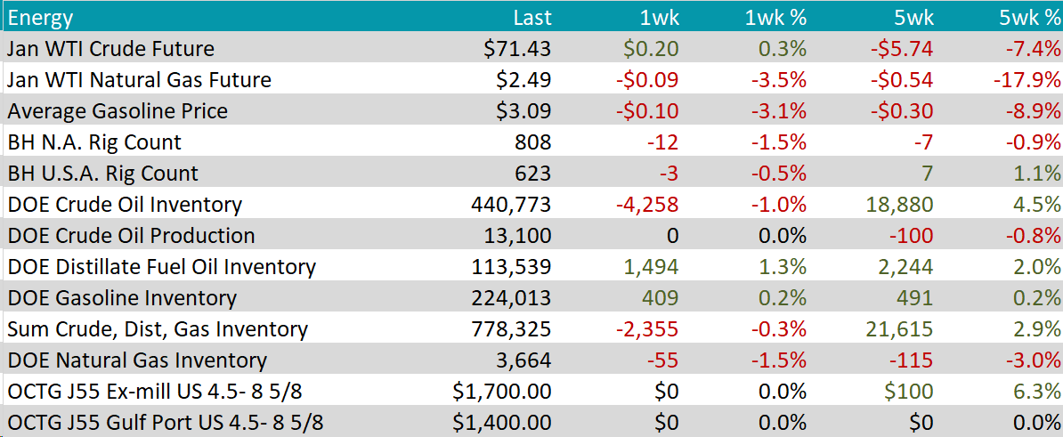Select the OCTG J55 Gulf Port row label
This screenshot has height=437, width=1063.
(165, 422)
